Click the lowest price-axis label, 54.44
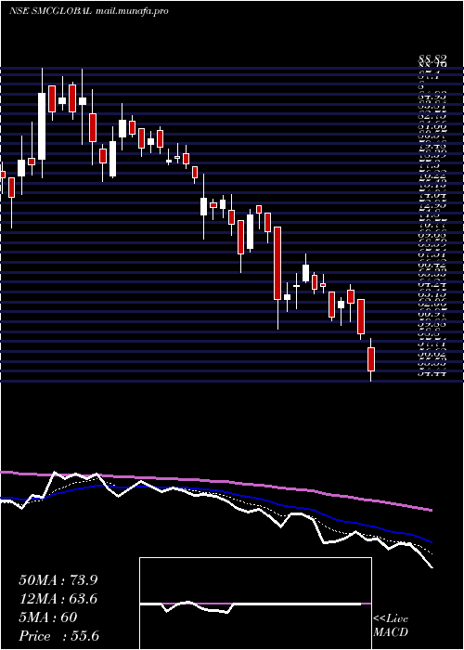This screenshot has width=464, height=650. click(x=432, y=373)
